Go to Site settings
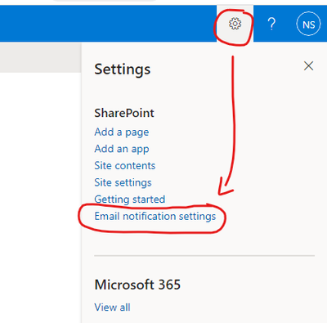 click(x=123, y=182)
